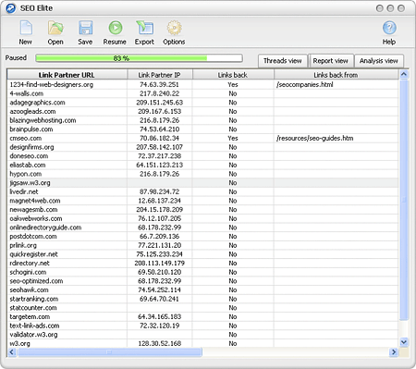Select the designfirms.org row
This screenshot has height=369, width=416.
[x=202, y=147]
